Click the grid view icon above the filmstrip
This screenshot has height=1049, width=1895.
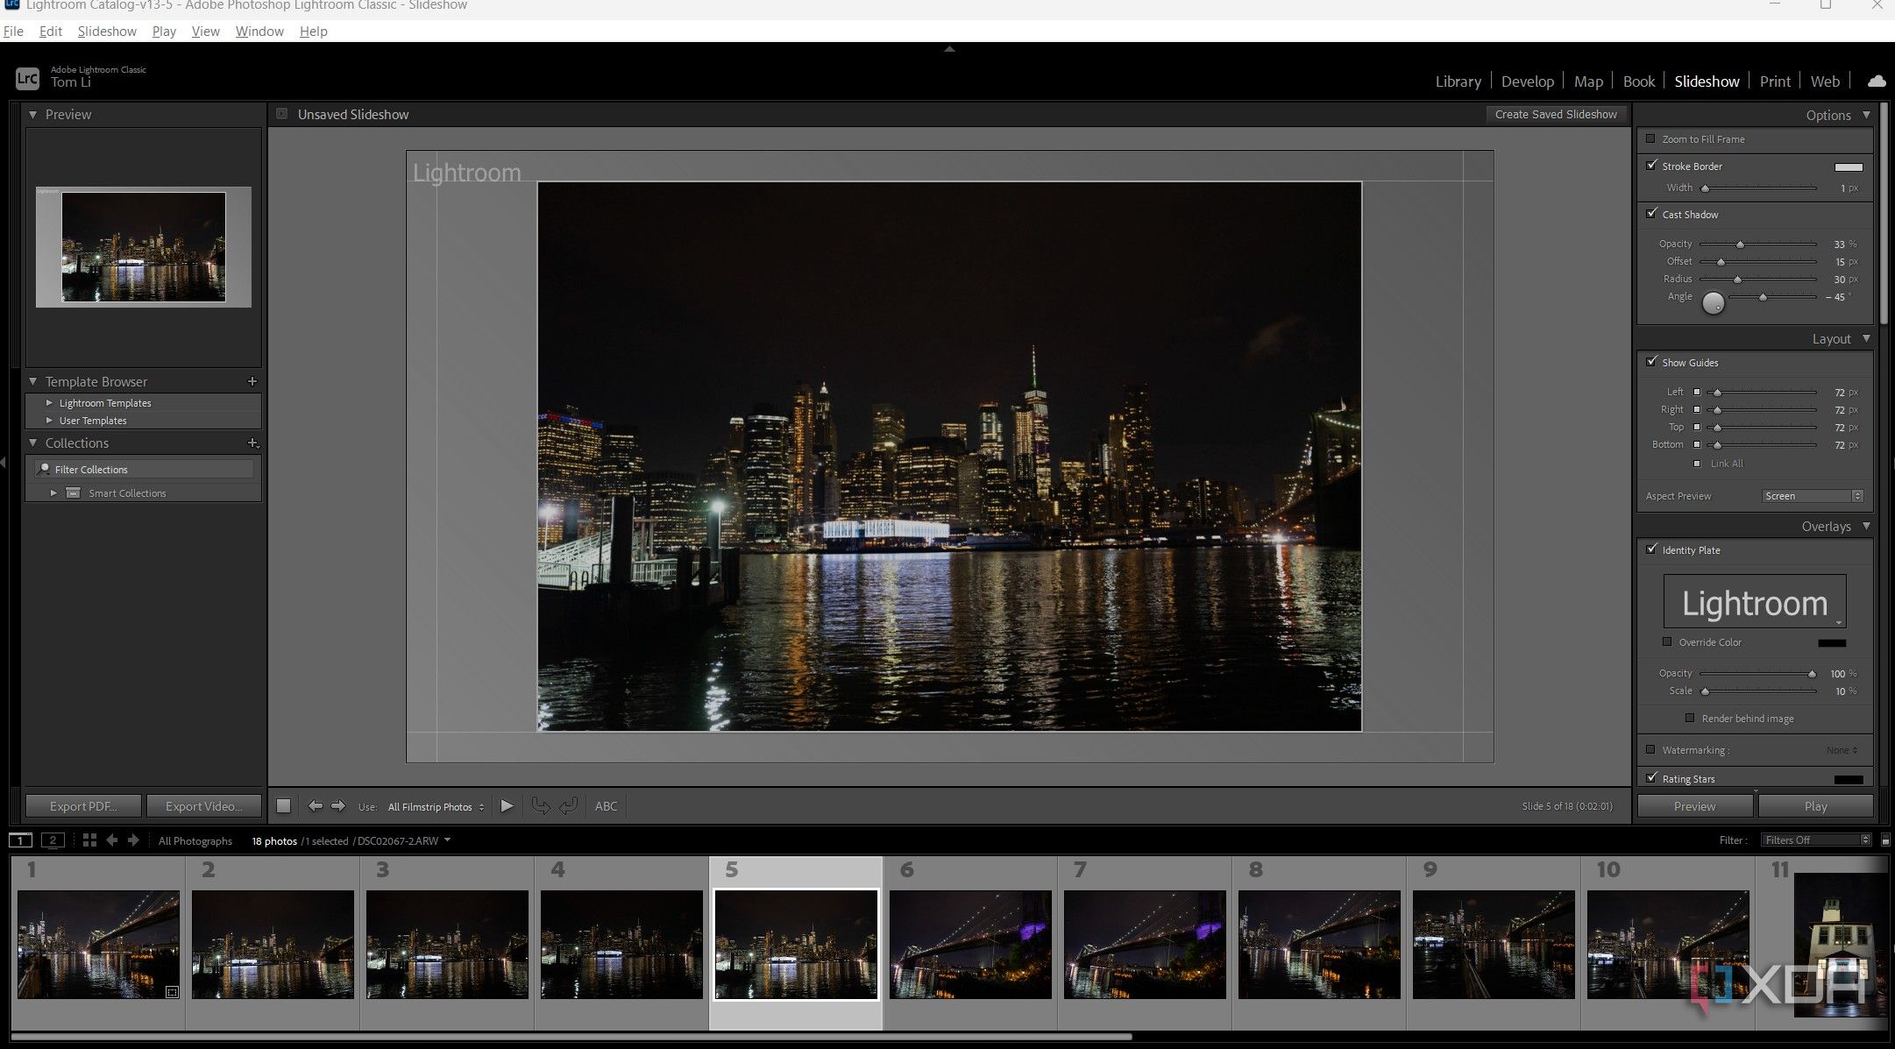click(x=89, y=840)
